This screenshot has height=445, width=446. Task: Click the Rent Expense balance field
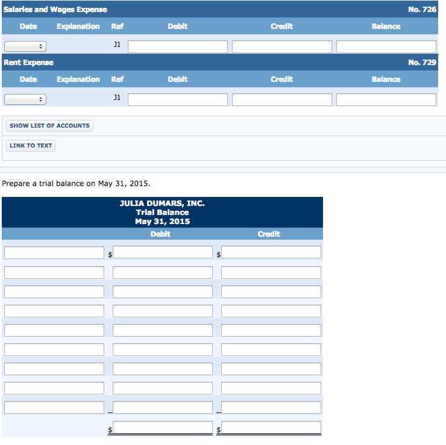click(x=386, y=100)
